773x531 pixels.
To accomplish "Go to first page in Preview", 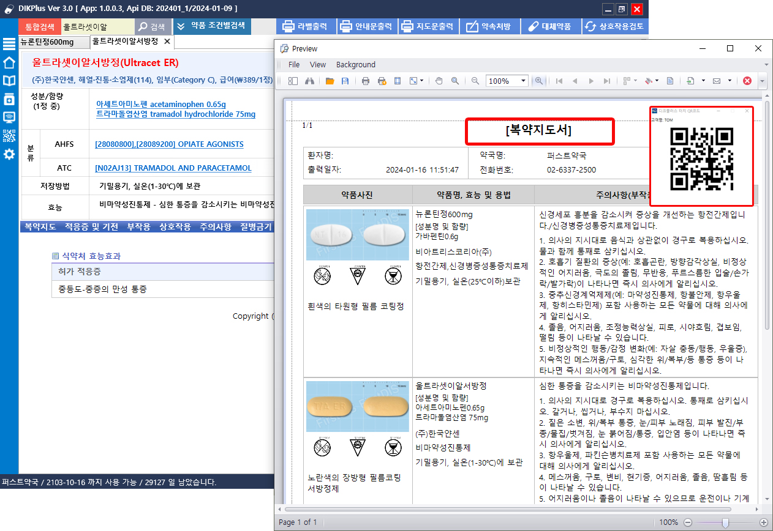I will [559, 81].
